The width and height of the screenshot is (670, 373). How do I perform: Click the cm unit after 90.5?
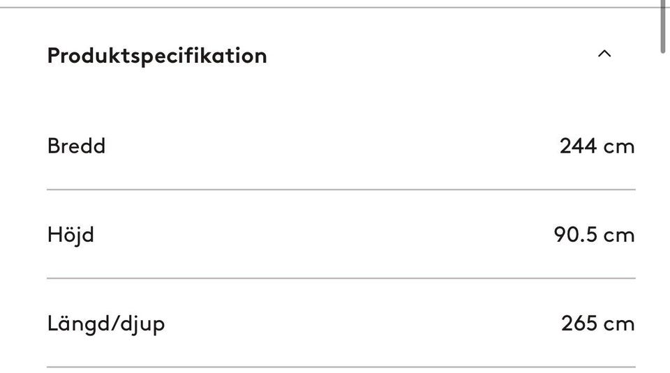click(x=619, y=236)
